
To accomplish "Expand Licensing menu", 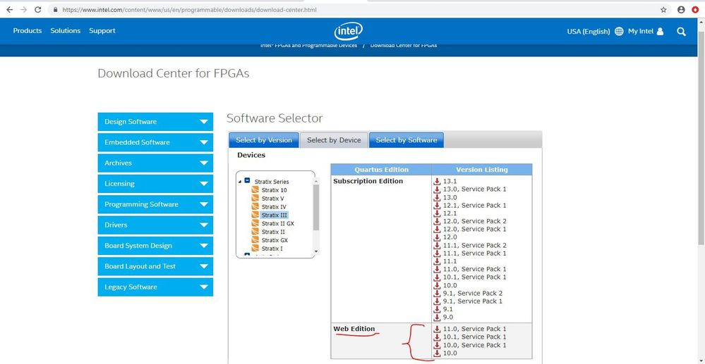I will (x=155, y=184).
